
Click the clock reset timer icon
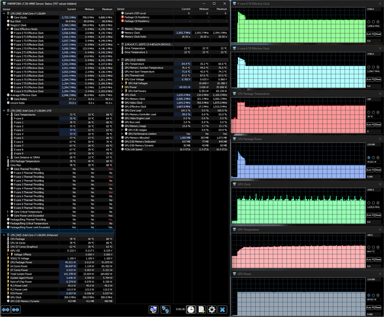(x=191, y=310)
